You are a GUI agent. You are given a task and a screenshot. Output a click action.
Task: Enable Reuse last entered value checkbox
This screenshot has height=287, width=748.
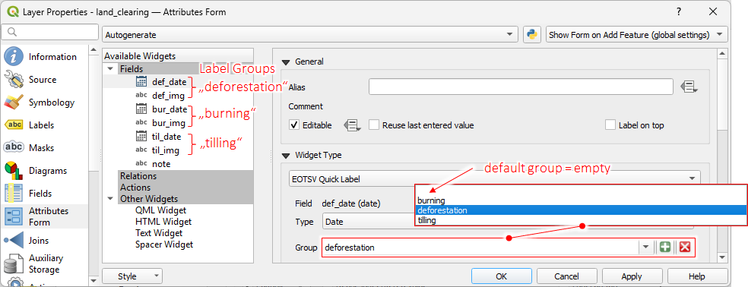[373, 125]
